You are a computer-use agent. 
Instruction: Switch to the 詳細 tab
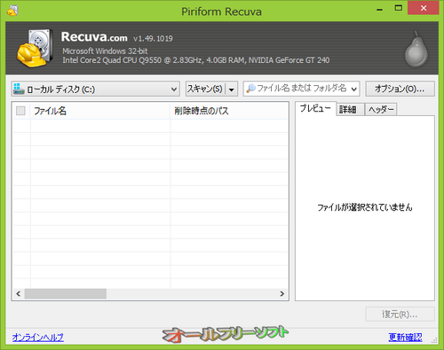point(350,110)
